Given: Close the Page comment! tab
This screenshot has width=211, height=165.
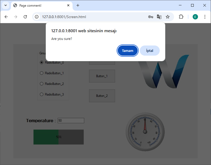Looking at the screenshot, I should [x=68, y=5].
